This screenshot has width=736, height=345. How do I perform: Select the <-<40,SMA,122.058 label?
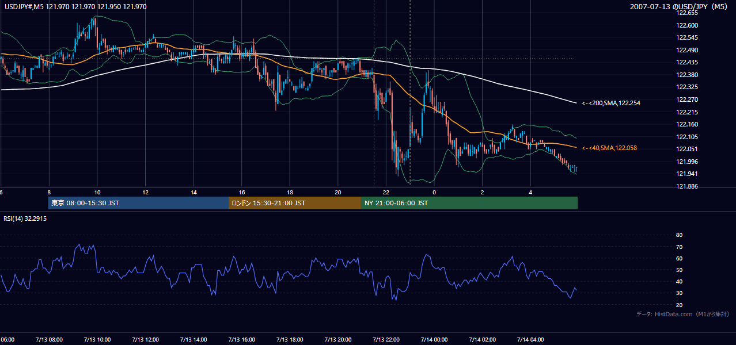pos(609,148)
